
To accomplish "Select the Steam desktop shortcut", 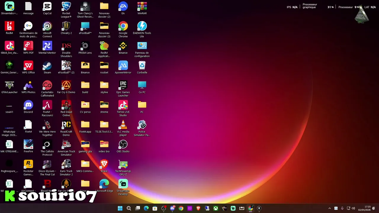I will pos(47,67).
